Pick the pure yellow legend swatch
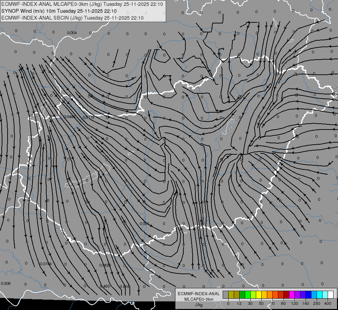The image size is (338, 310). click(259, 294)
